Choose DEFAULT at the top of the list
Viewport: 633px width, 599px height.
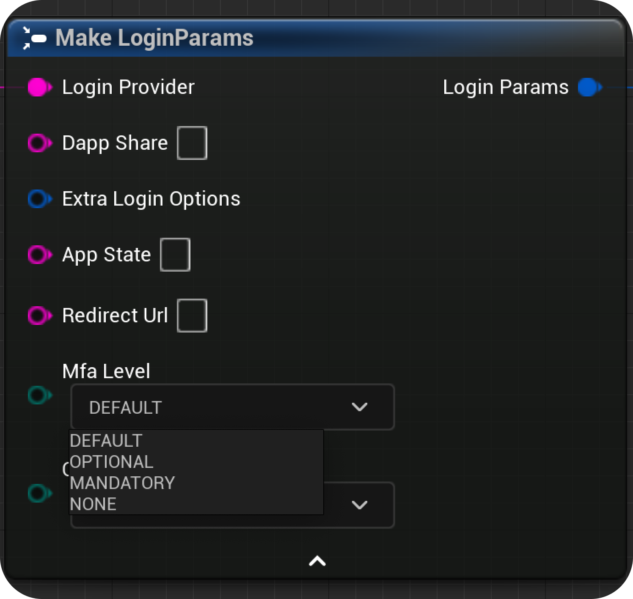106,440
